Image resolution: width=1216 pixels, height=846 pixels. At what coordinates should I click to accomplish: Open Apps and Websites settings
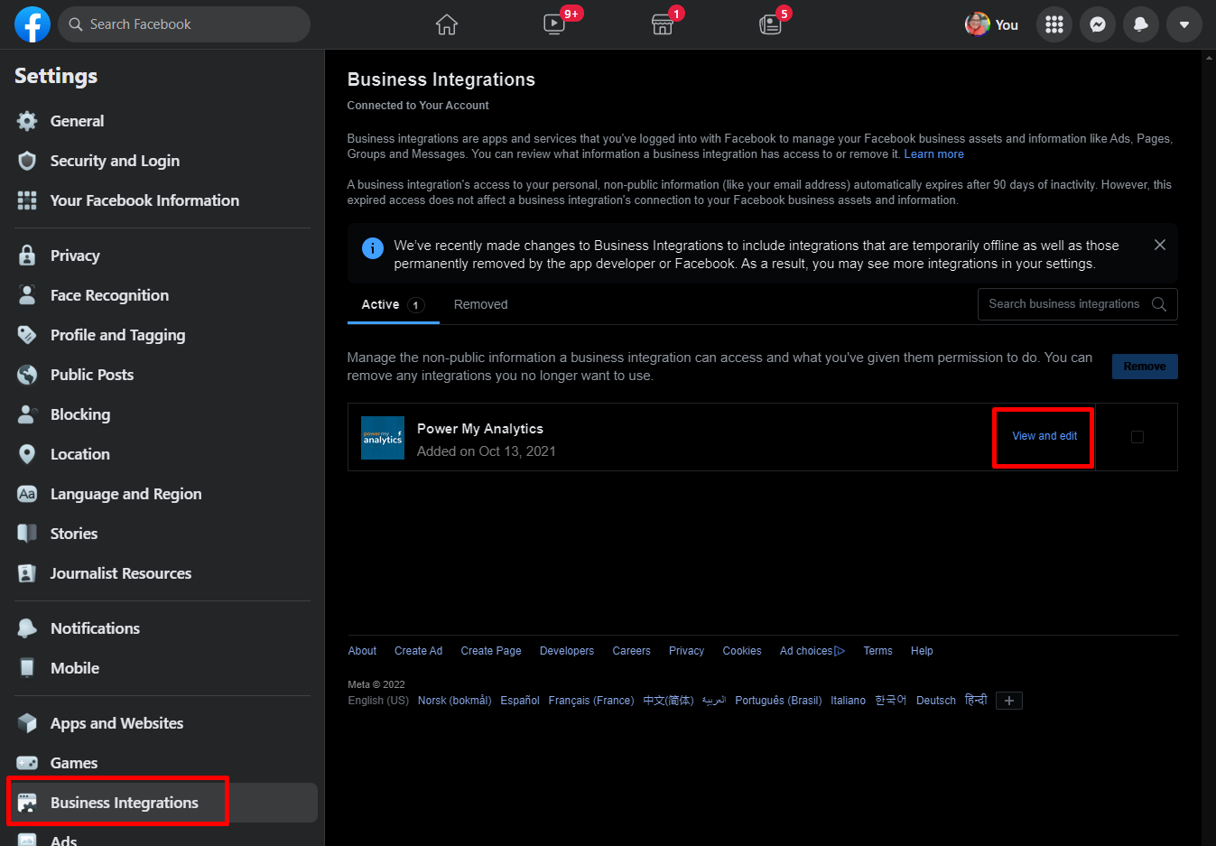(116, 723)
